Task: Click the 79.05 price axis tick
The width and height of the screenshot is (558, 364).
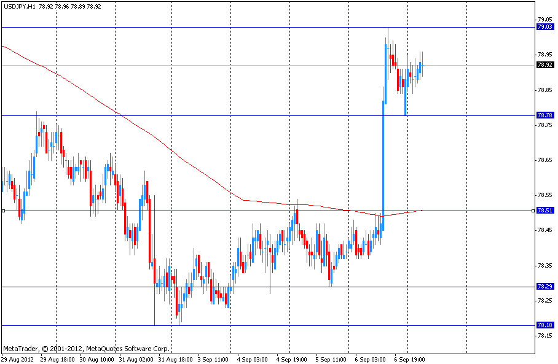Action: pos(545,20)
